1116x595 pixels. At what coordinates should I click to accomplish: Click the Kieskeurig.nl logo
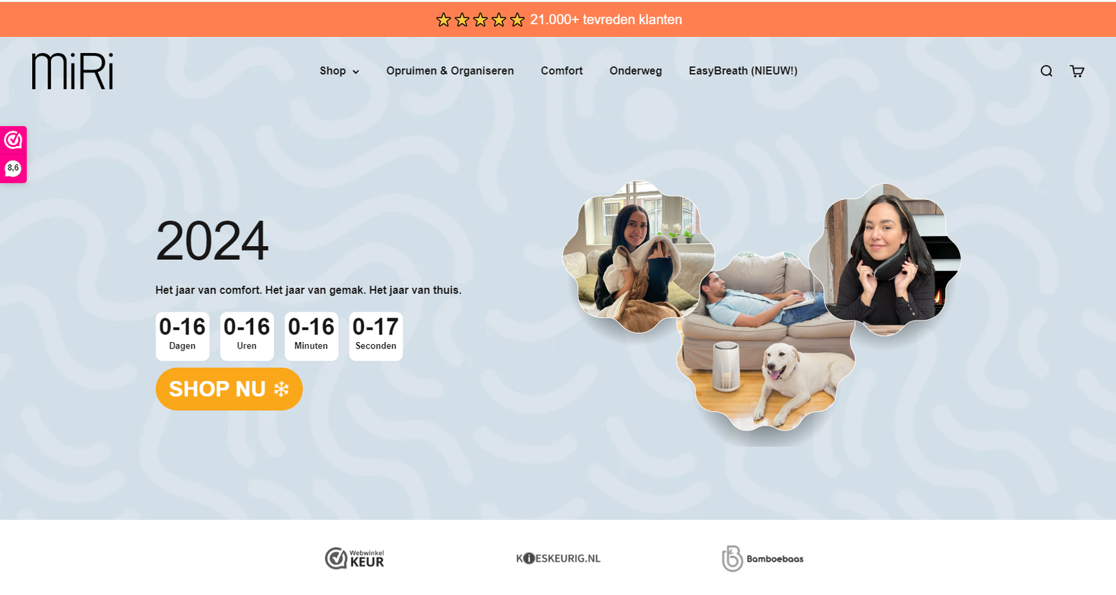pyautogui.click(x=558, y=558)
